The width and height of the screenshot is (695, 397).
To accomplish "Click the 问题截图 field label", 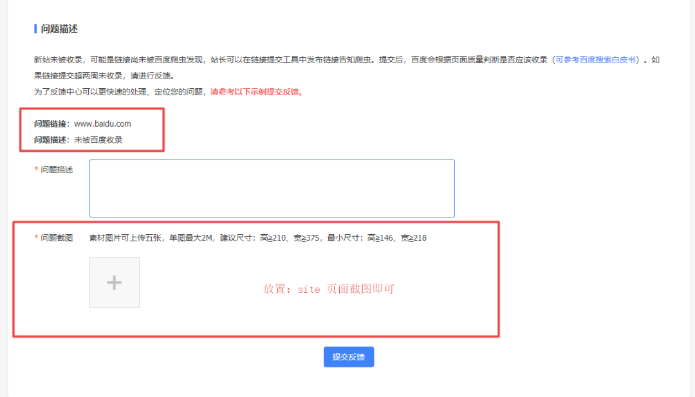I will click(57, 237).
